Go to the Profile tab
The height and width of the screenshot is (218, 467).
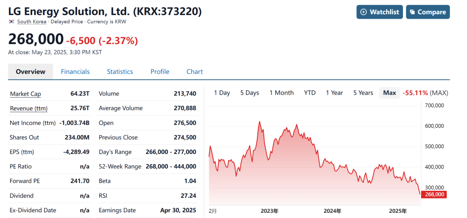(x=160, y=72)
